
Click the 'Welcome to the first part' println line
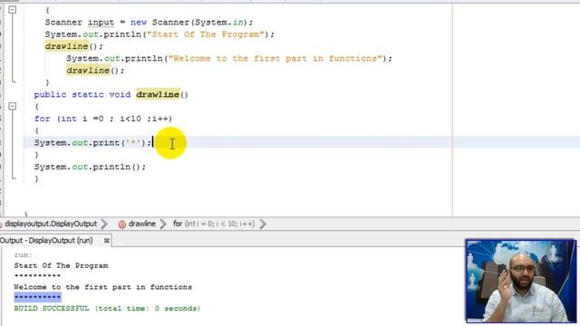[x=229, y=58]
